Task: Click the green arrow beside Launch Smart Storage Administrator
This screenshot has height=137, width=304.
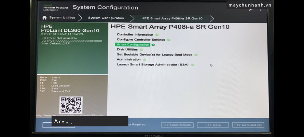Action: (193, 65)
